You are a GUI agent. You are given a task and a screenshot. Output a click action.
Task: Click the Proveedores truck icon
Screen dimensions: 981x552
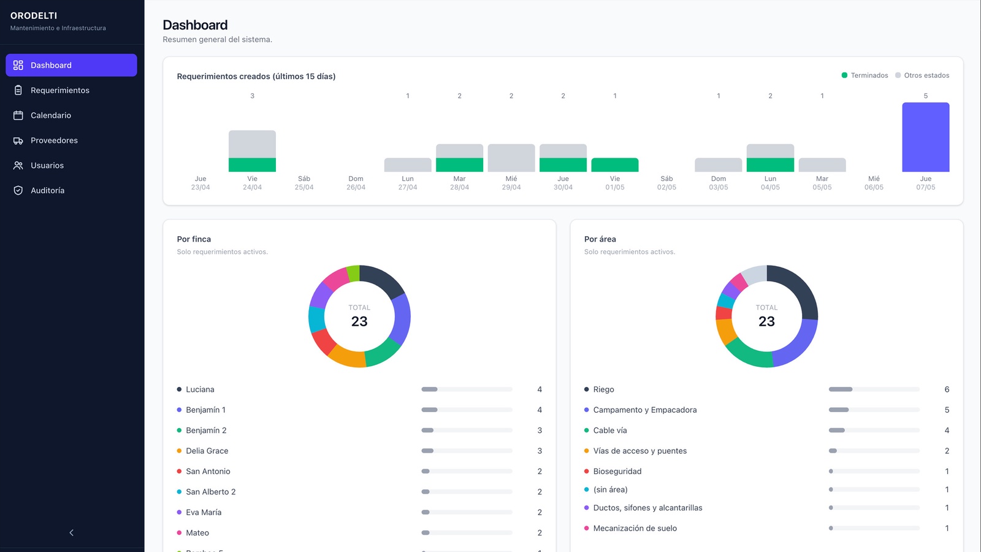click(18, 140)
